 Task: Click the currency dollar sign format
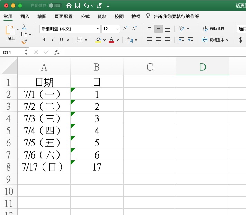240,40
